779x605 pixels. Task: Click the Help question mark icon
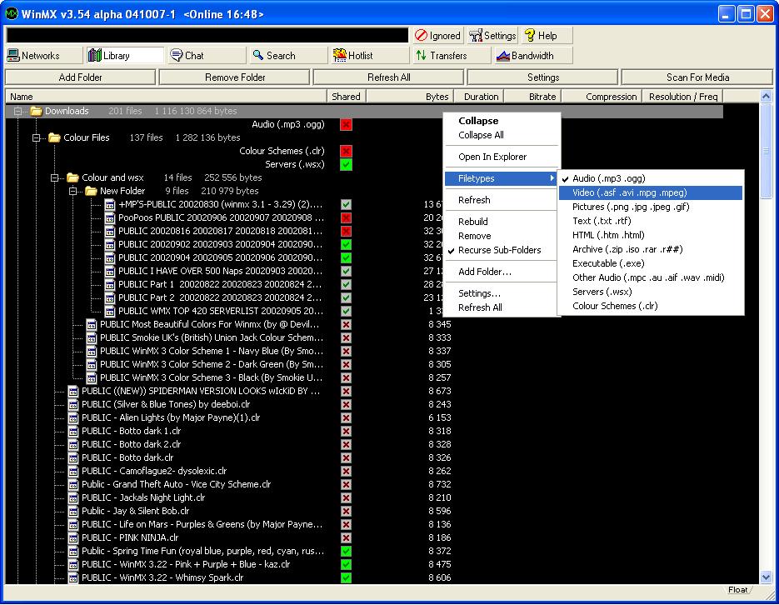[x=530, y=35]
